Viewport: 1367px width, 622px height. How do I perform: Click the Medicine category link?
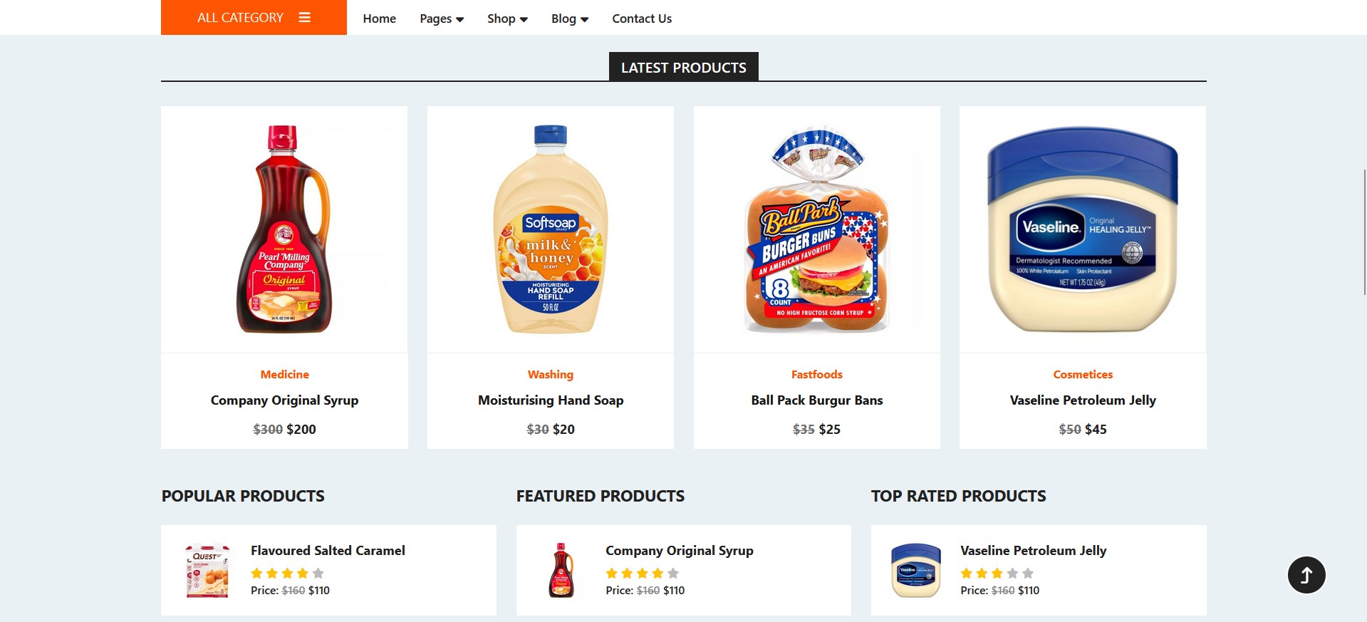284,374
